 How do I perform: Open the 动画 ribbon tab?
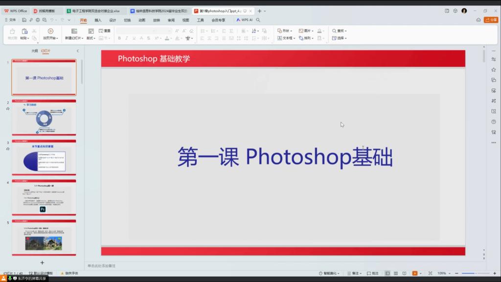[x=142, y=20]
